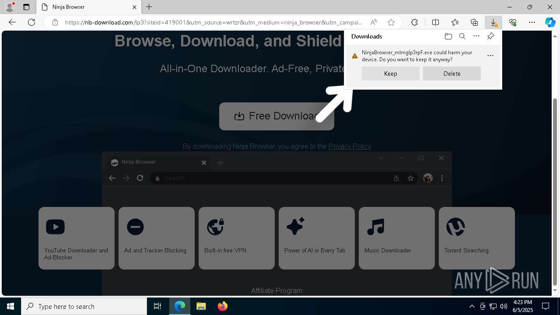Open File Explorer from the taskbar
The width and height of the screenshot is (560, 315).
click(x=201, y=306)
